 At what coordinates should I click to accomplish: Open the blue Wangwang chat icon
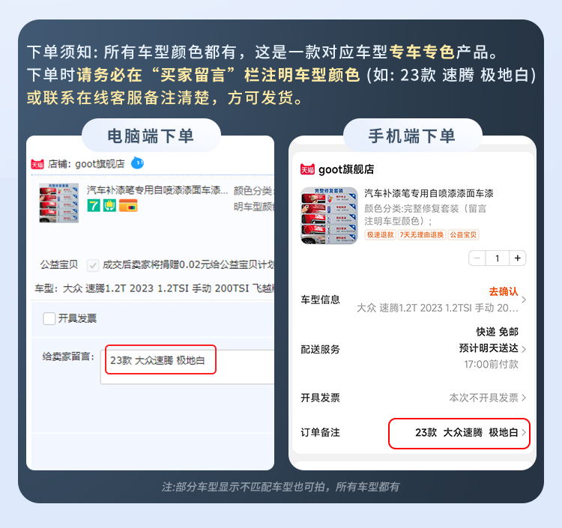[137, 163]
